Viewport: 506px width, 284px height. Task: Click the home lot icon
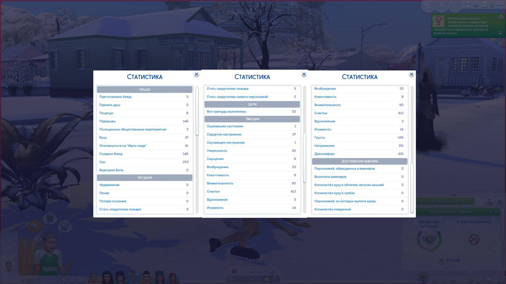[x=64, y=280]
